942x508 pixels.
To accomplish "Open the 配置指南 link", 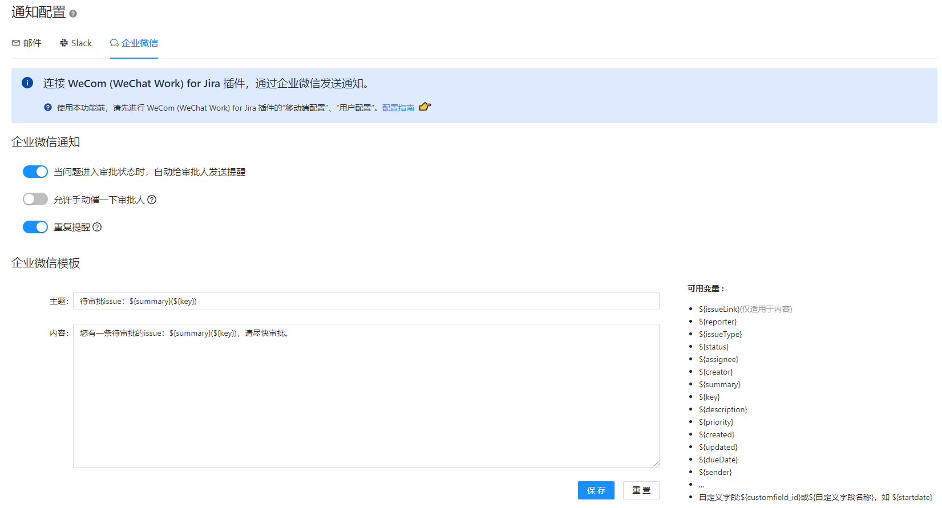I will coord(398,108).
